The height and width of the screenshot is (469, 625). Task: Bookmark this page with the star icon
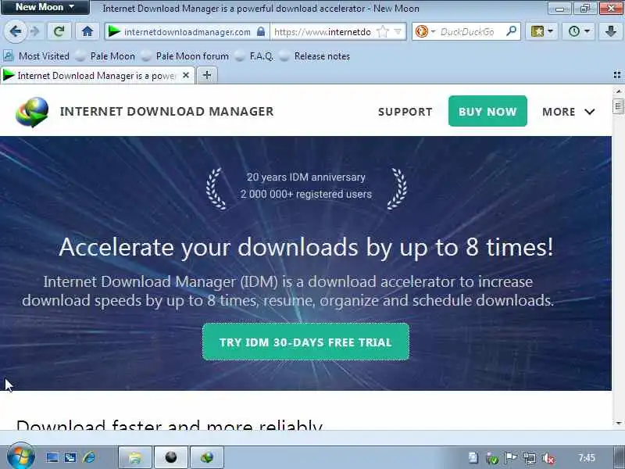[382, 31]
